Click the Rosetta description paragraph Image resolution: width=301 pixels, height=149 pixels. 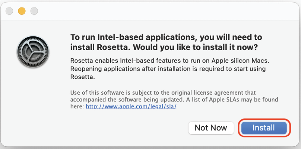[168, 69]
